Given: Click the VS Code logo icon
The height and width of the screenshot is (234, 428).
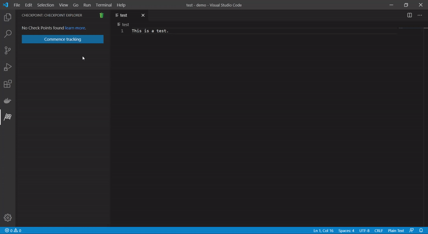Looking at the screenshot, I should [x=5, y=5].
